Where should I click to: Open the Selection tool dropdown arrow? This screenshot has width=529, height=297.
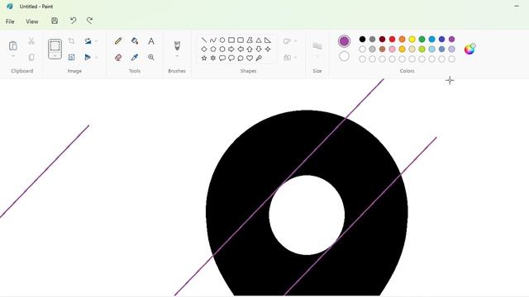point(55,56)
